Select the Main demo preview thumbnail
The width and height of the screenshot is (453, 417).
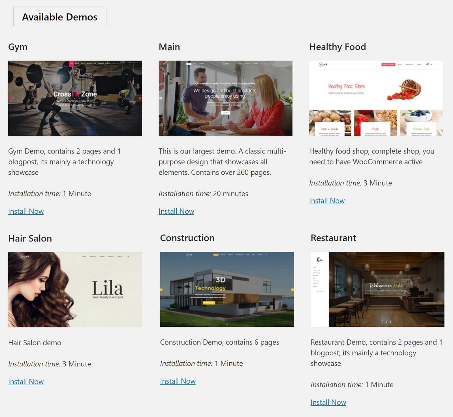(x=225, y=98)
